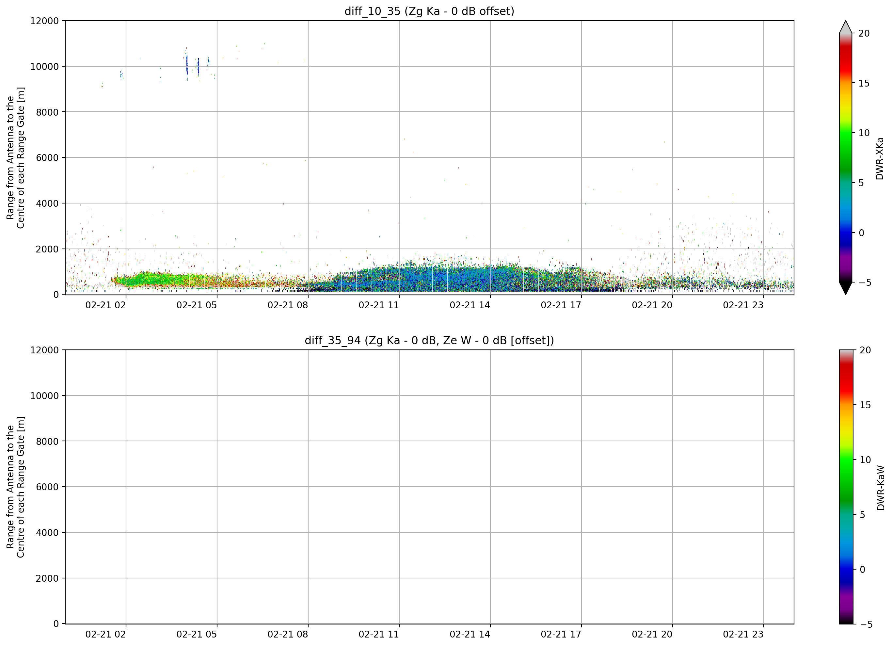Click the "6000" y-tick label of the diff_10_35 plot
This screenshot has width=892, height=646.
[x=47, y=158]
